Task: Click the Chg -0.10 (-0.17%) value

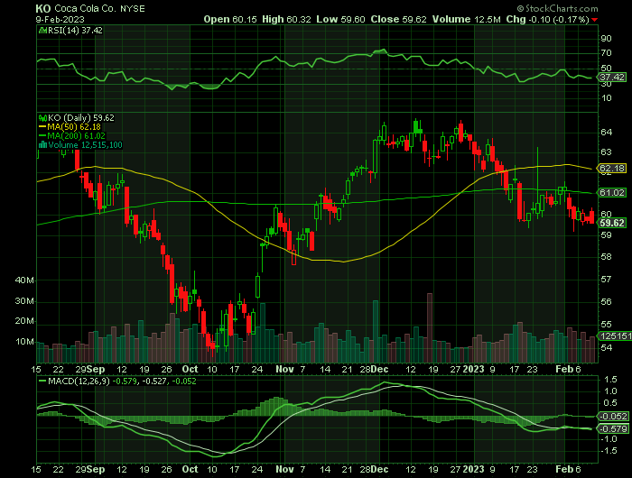Action: [x=548, y=19]
